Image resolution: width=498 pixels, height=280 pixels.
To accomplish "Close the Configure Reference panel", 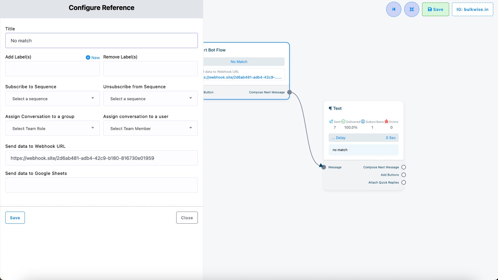I will [187, 218].
